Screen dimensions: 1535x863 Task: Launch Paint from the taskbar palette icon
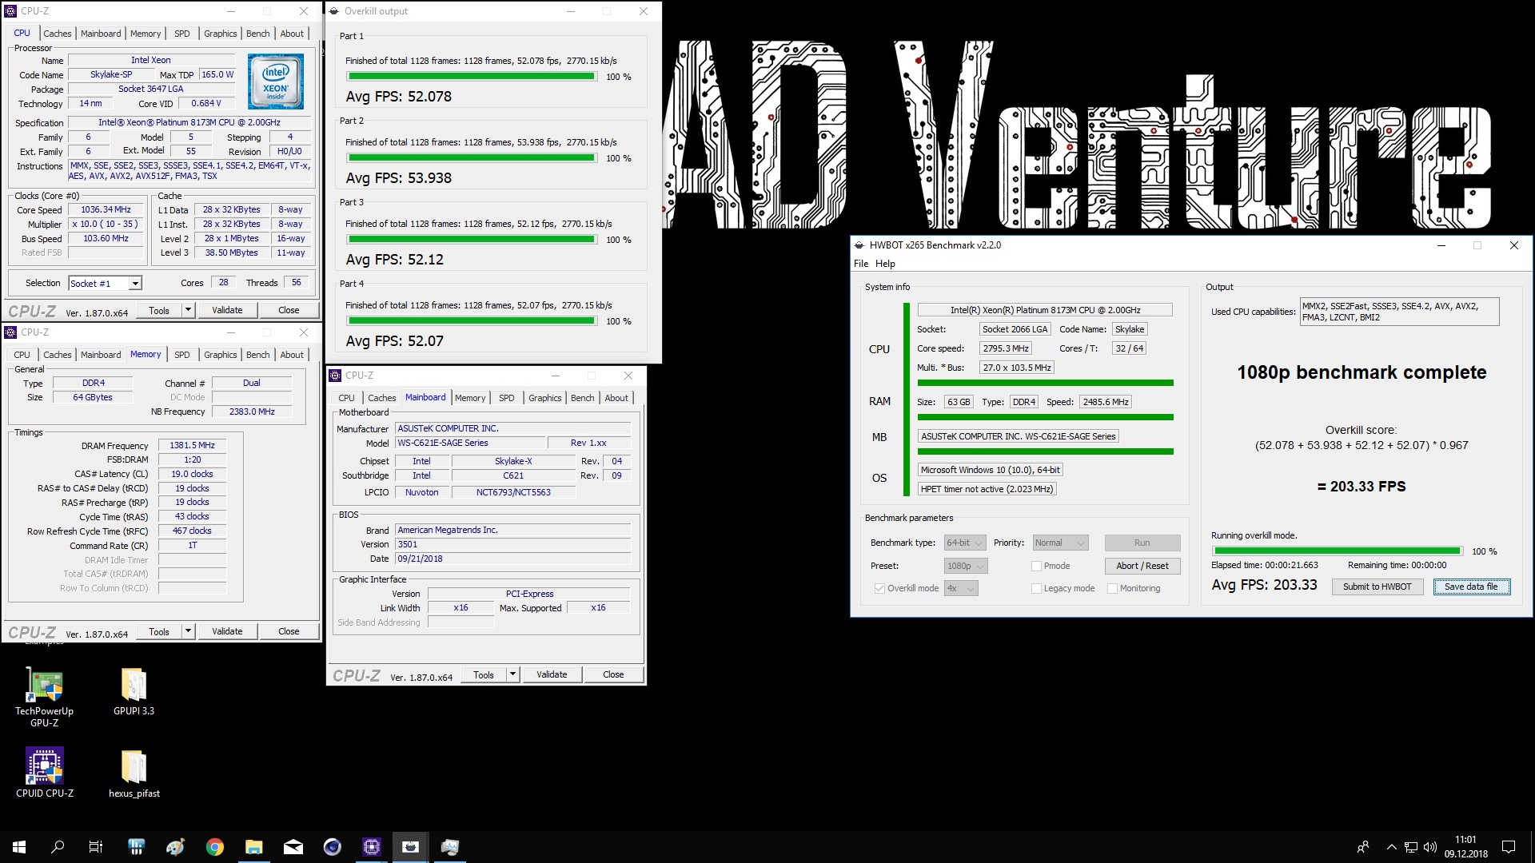(175, 847)
